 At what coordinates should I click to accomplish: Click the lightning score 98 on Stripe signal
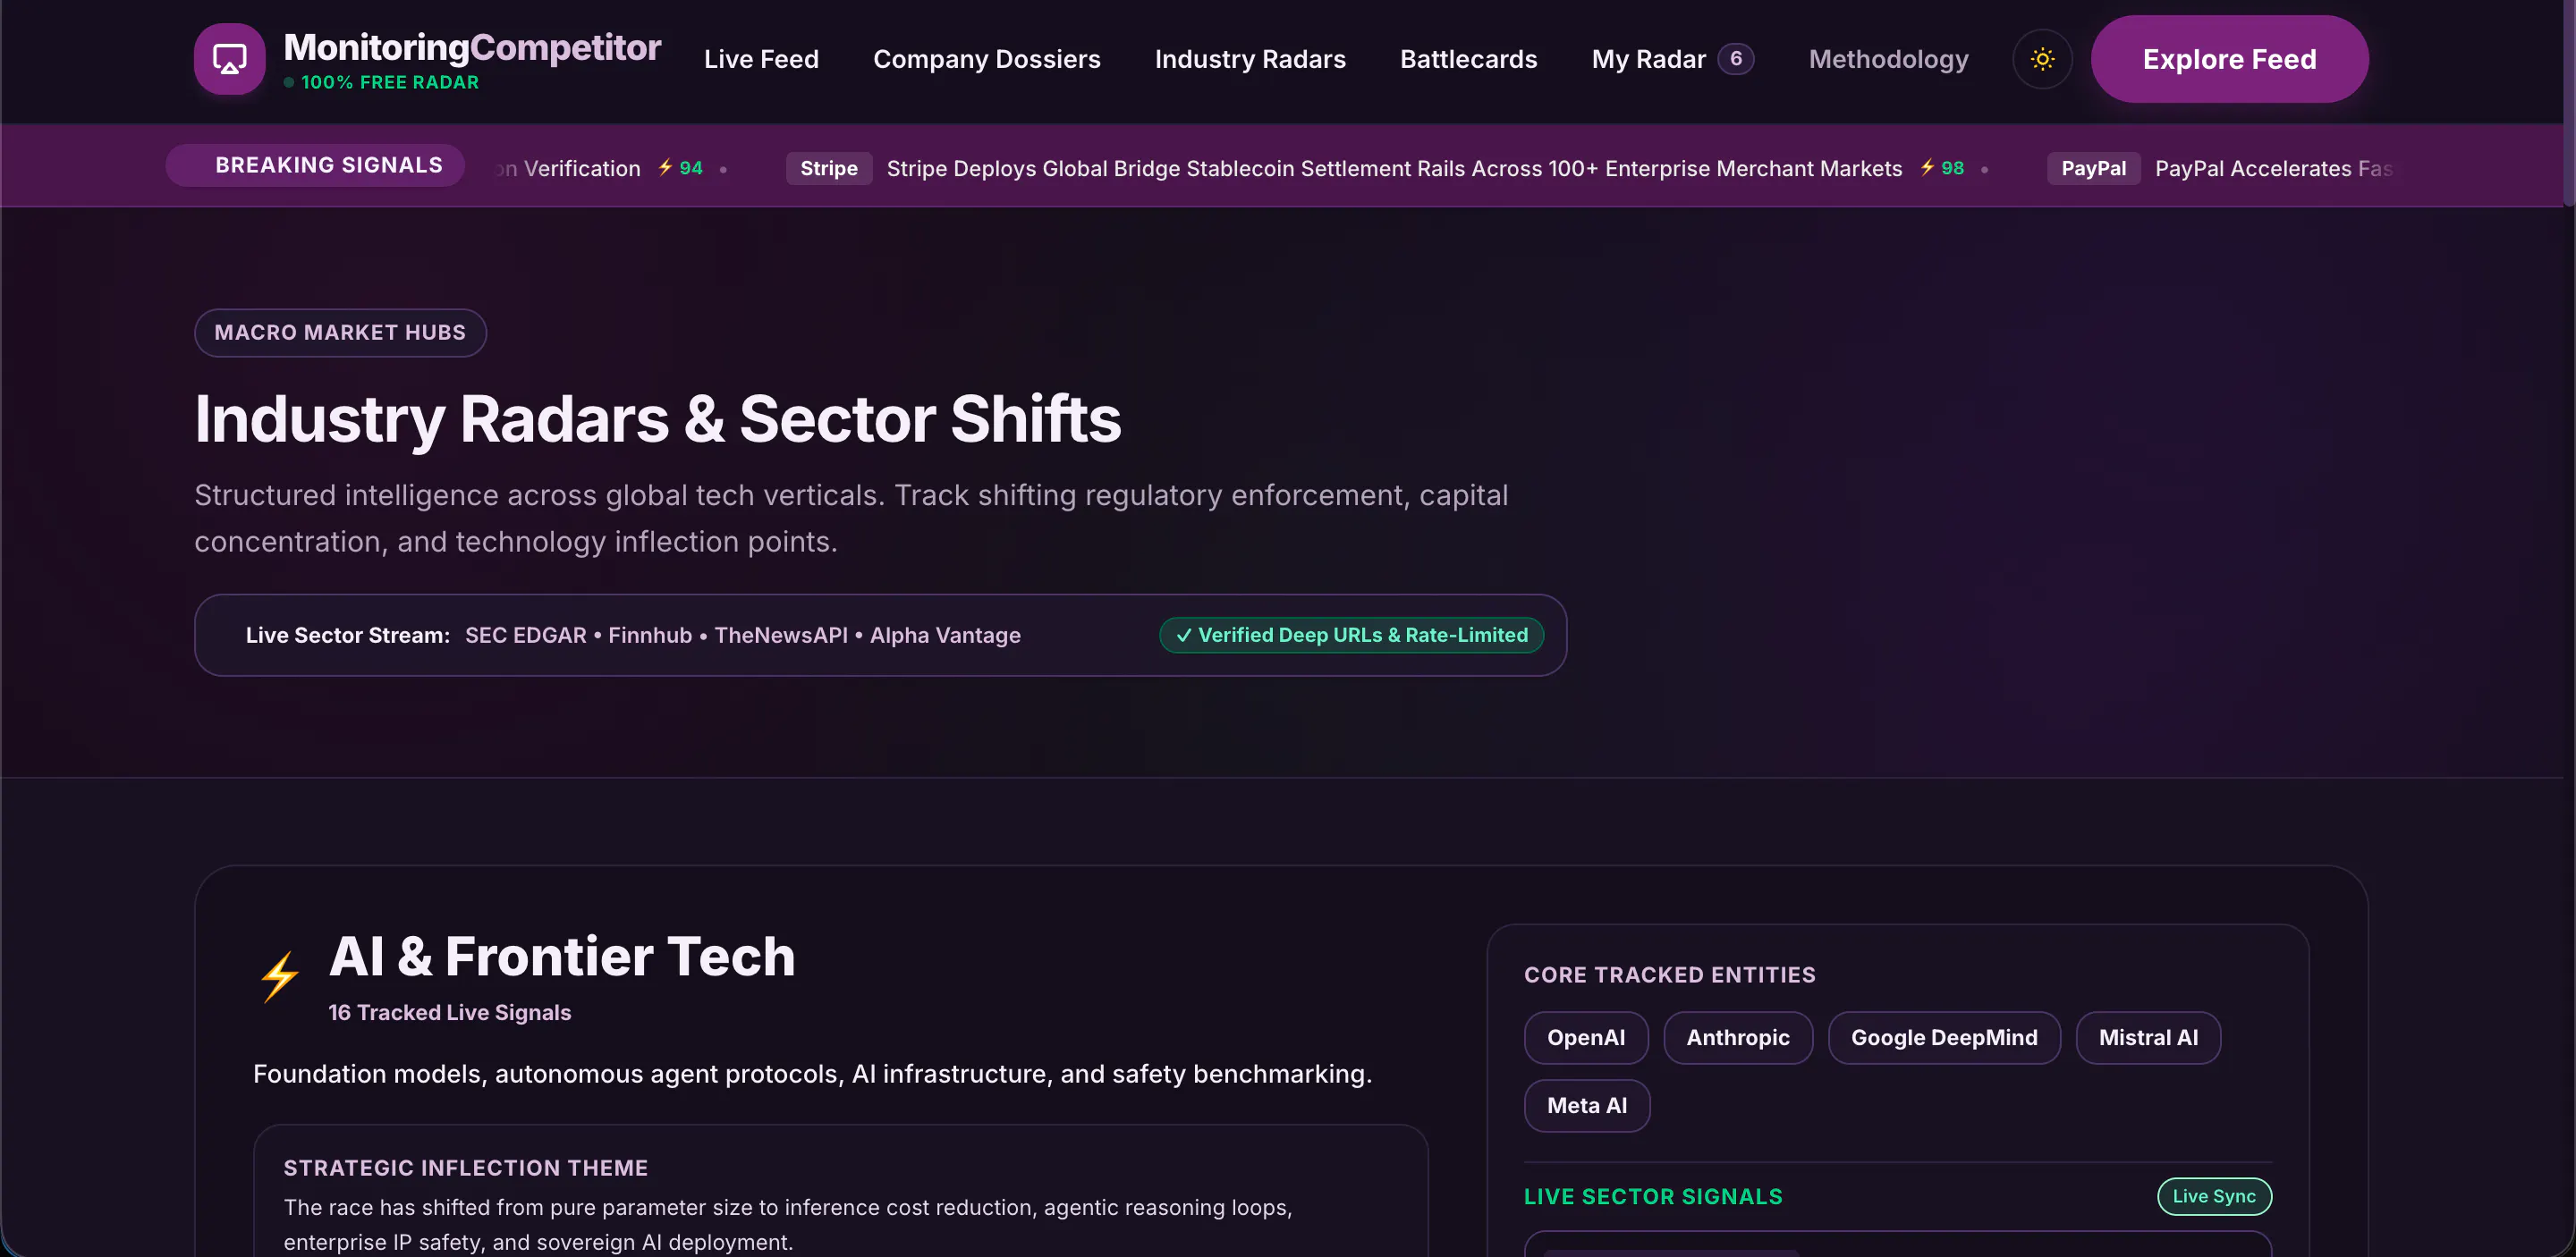coord(1942,168)
